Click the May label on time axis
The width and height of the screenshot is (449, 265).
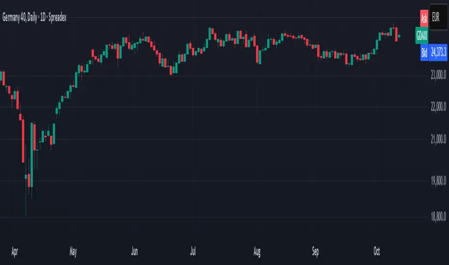coord(73,252)
